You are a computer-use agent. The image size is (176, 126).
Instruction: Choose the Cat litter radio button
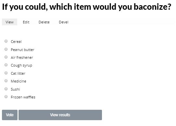coord(6,73)
